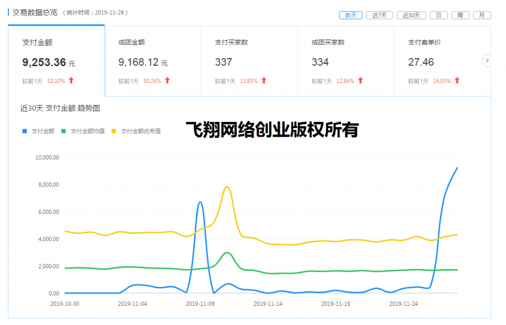
Task: Select the rise indicator beside 13.85%
Action: 264,80
